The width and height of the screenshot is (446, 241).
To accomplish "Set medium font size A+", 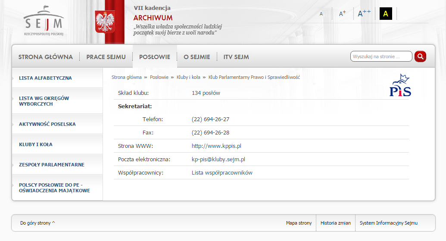I will tap(343, 13).
